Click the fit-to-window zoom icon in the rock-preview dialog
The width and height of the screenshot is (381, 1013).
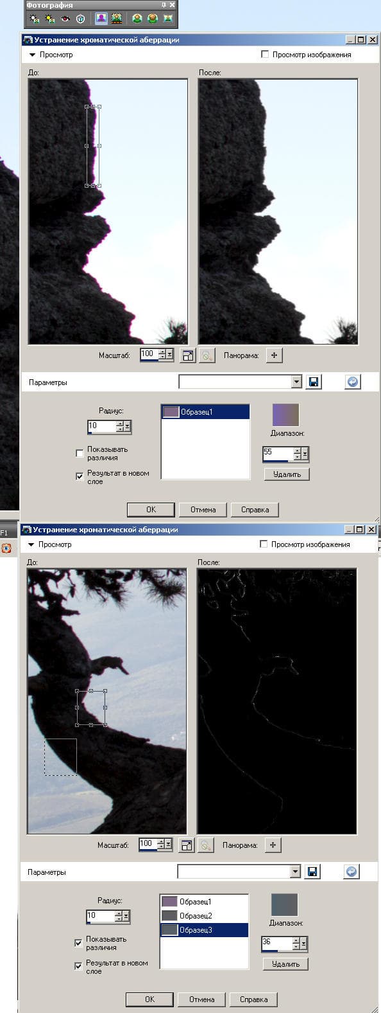pos(187,355)
